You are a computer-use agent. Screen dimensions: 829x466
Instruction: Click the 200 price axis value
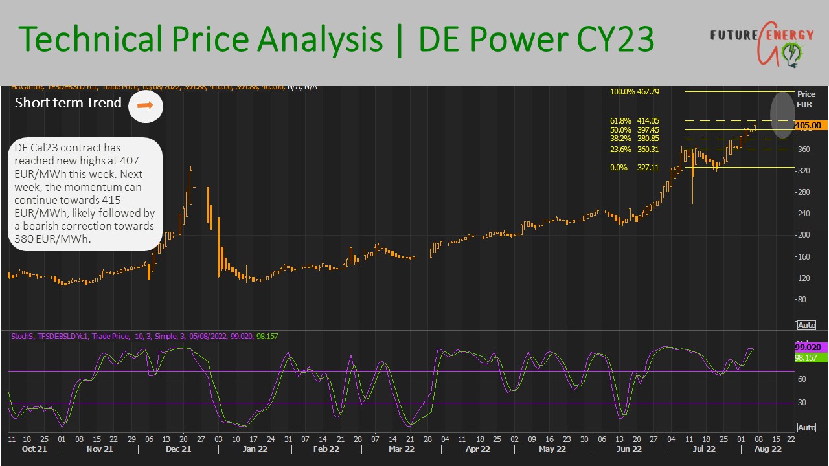pos(804,235)
